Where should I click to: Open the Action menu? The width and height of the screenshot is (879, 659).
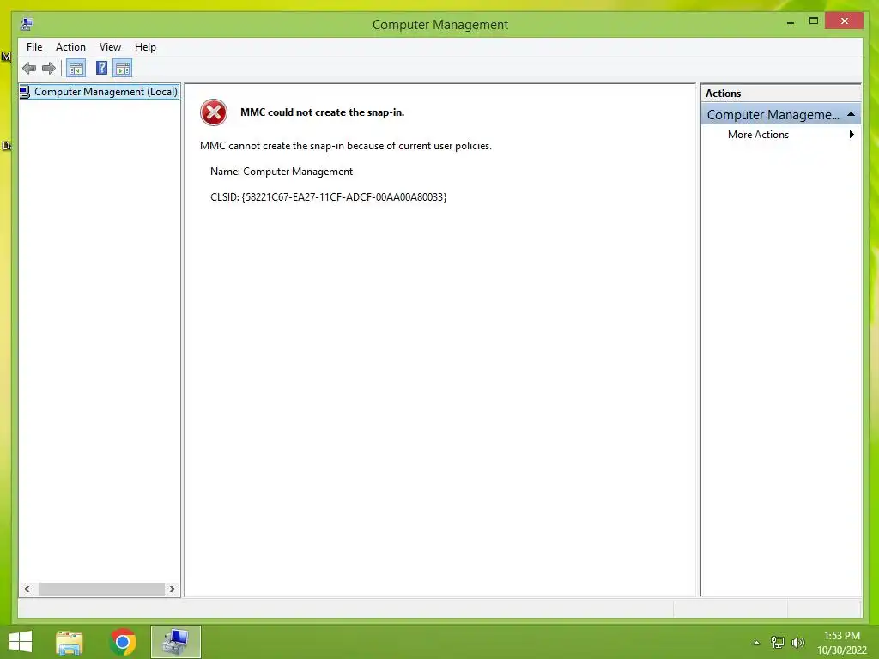point(70,47)
